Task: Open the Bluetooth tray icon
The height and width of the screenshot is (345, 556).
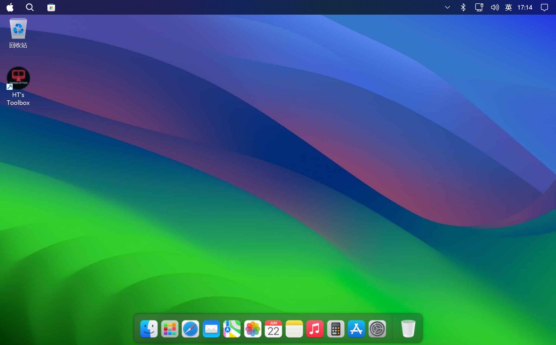Action: coord(463,7)
